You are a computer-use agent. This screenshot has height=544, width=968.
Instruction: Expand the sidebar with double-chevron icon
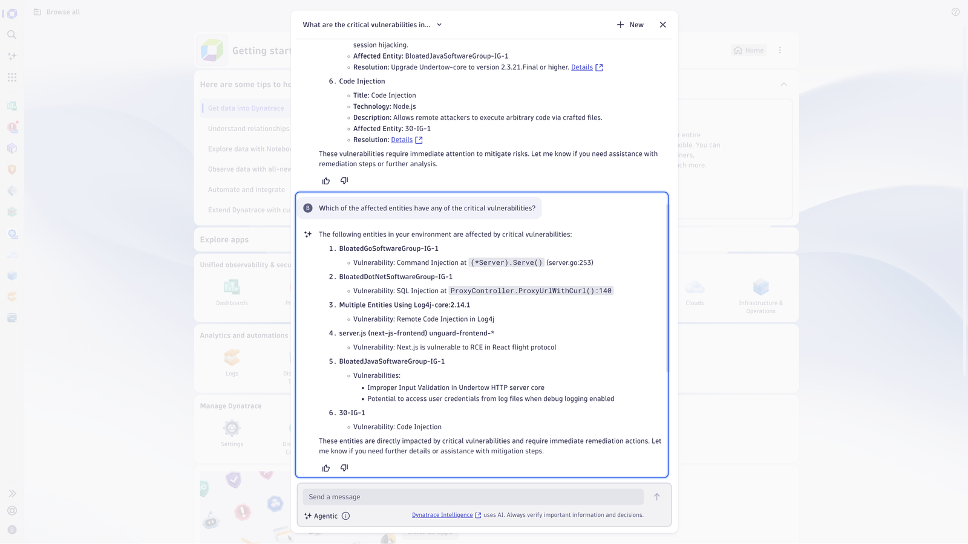click(12, 494)
